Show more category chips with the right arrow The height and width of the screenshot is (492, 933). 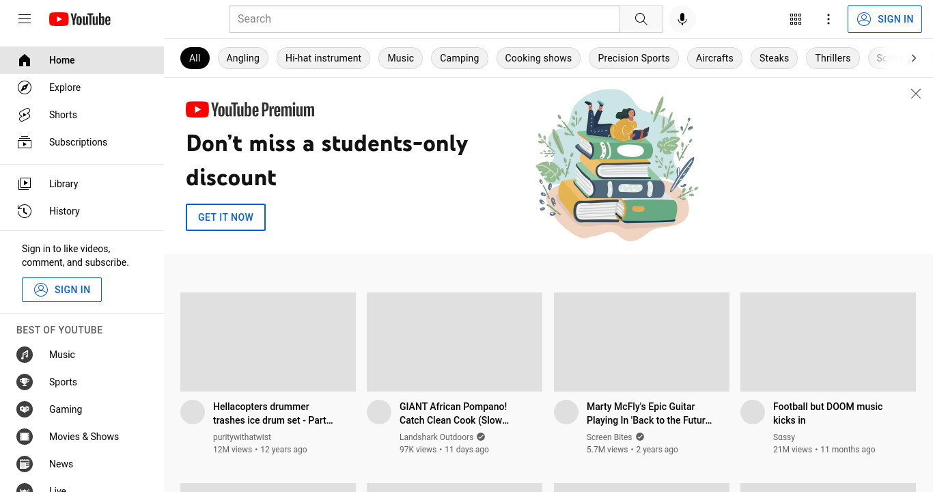(x=914, y=58)
